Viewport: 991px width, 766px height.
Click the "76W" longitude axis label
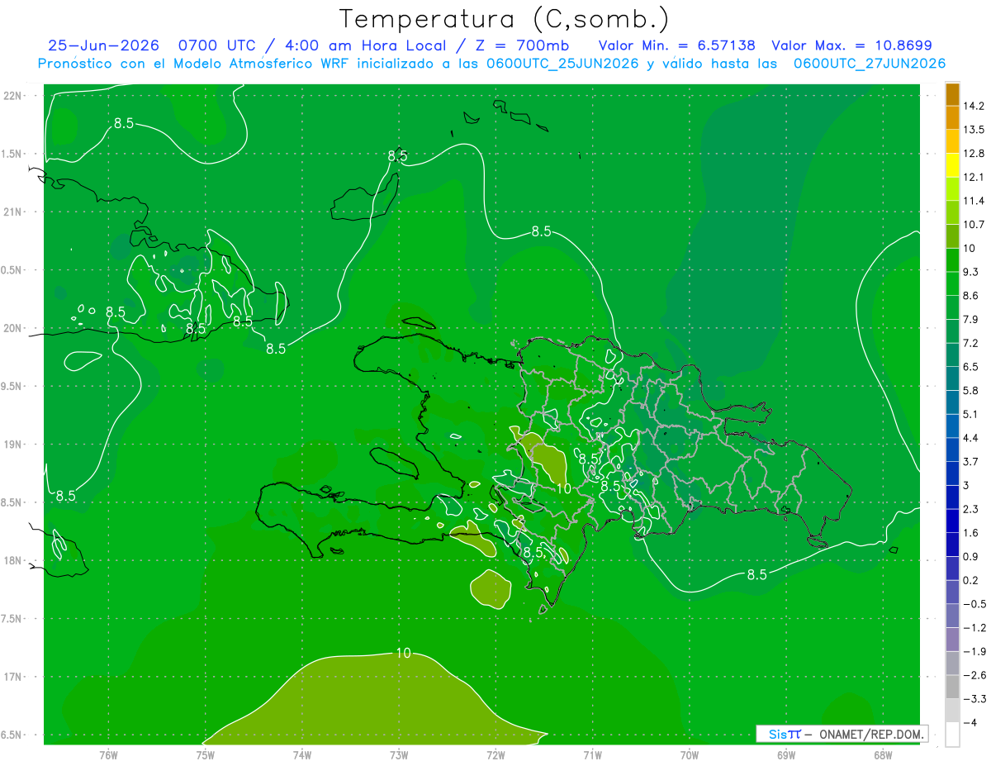[x=108, y=754]
